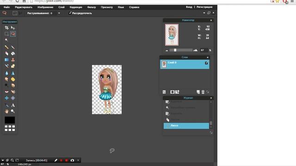Select the Brush tool

(13, 47)
